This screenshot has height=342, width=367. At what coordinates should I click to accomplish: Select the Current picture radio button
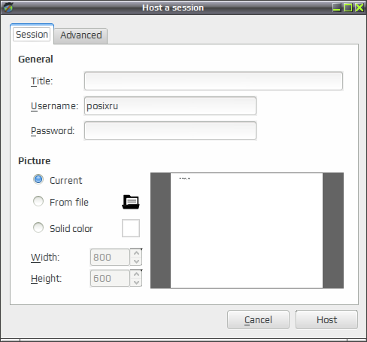[38, 179]
